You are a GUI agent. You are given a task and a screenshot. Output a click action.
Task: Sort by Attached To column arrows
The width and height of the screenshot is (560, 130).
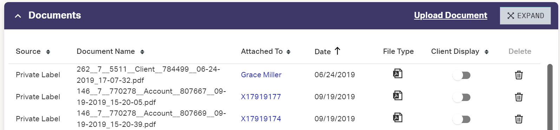(x=288, y=52)
